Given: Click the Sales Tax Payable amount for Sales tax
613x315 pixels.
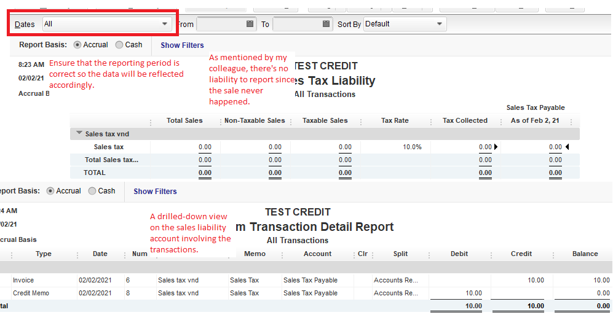Looking at the screenshot, I should 555,147.
